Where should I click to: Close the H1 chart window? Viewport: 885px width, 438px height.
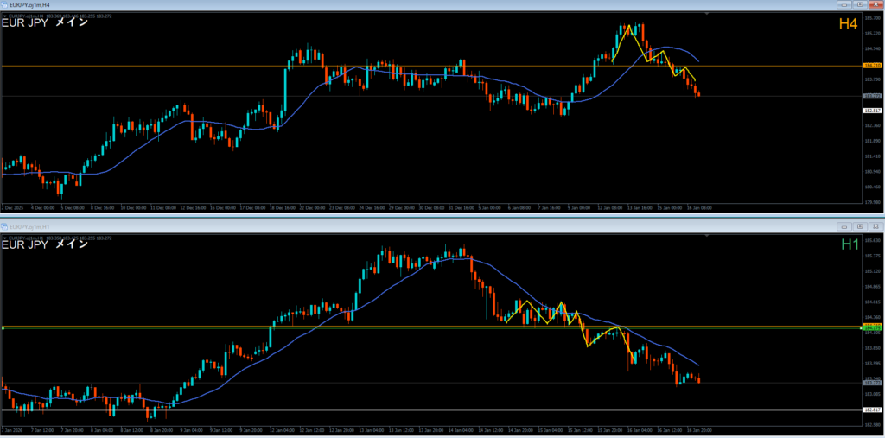876,226
